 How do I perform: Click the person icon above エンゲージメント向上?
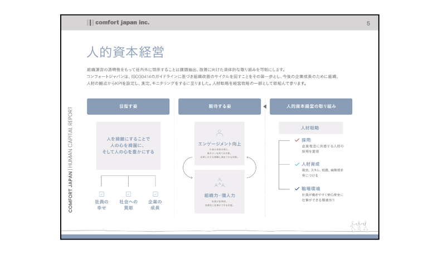click(220, 134)
